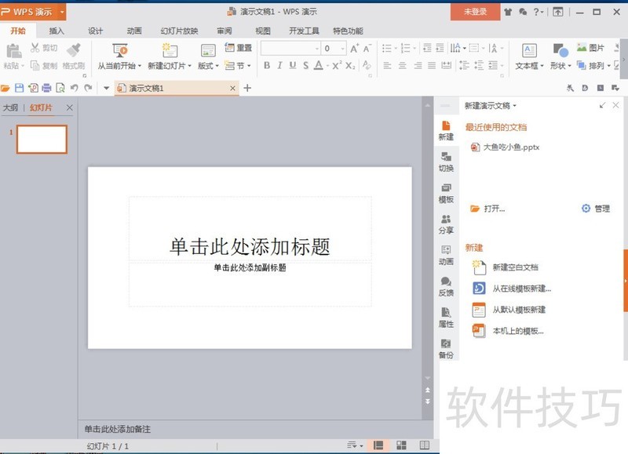Expand quick access toolbar customize arrow
The width and height of the screenshot is (628, 454).
(x=106, y=88)
